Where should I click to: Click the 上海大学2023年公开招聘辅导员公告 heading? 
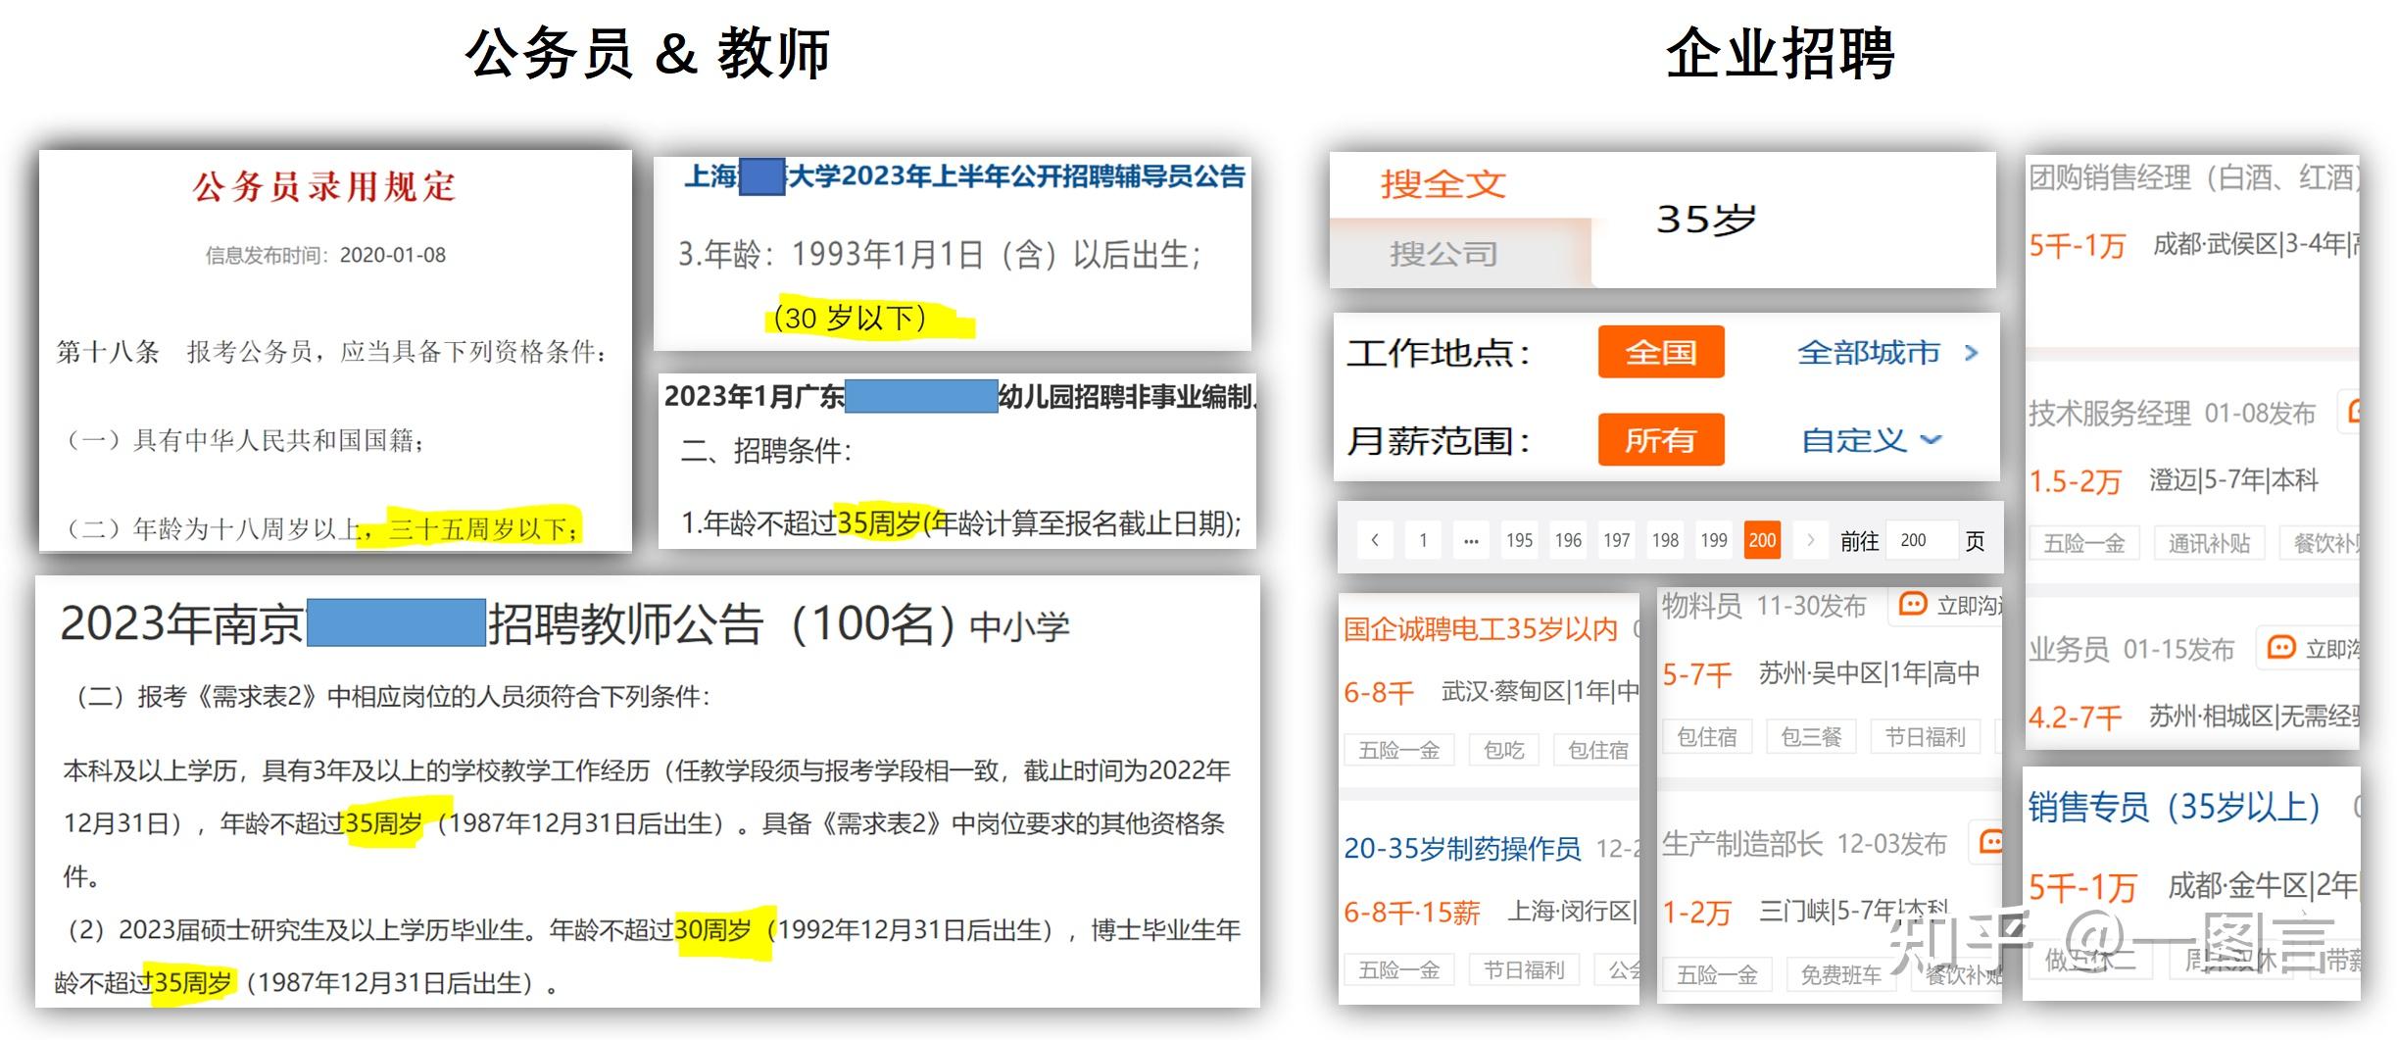[964, 176]
